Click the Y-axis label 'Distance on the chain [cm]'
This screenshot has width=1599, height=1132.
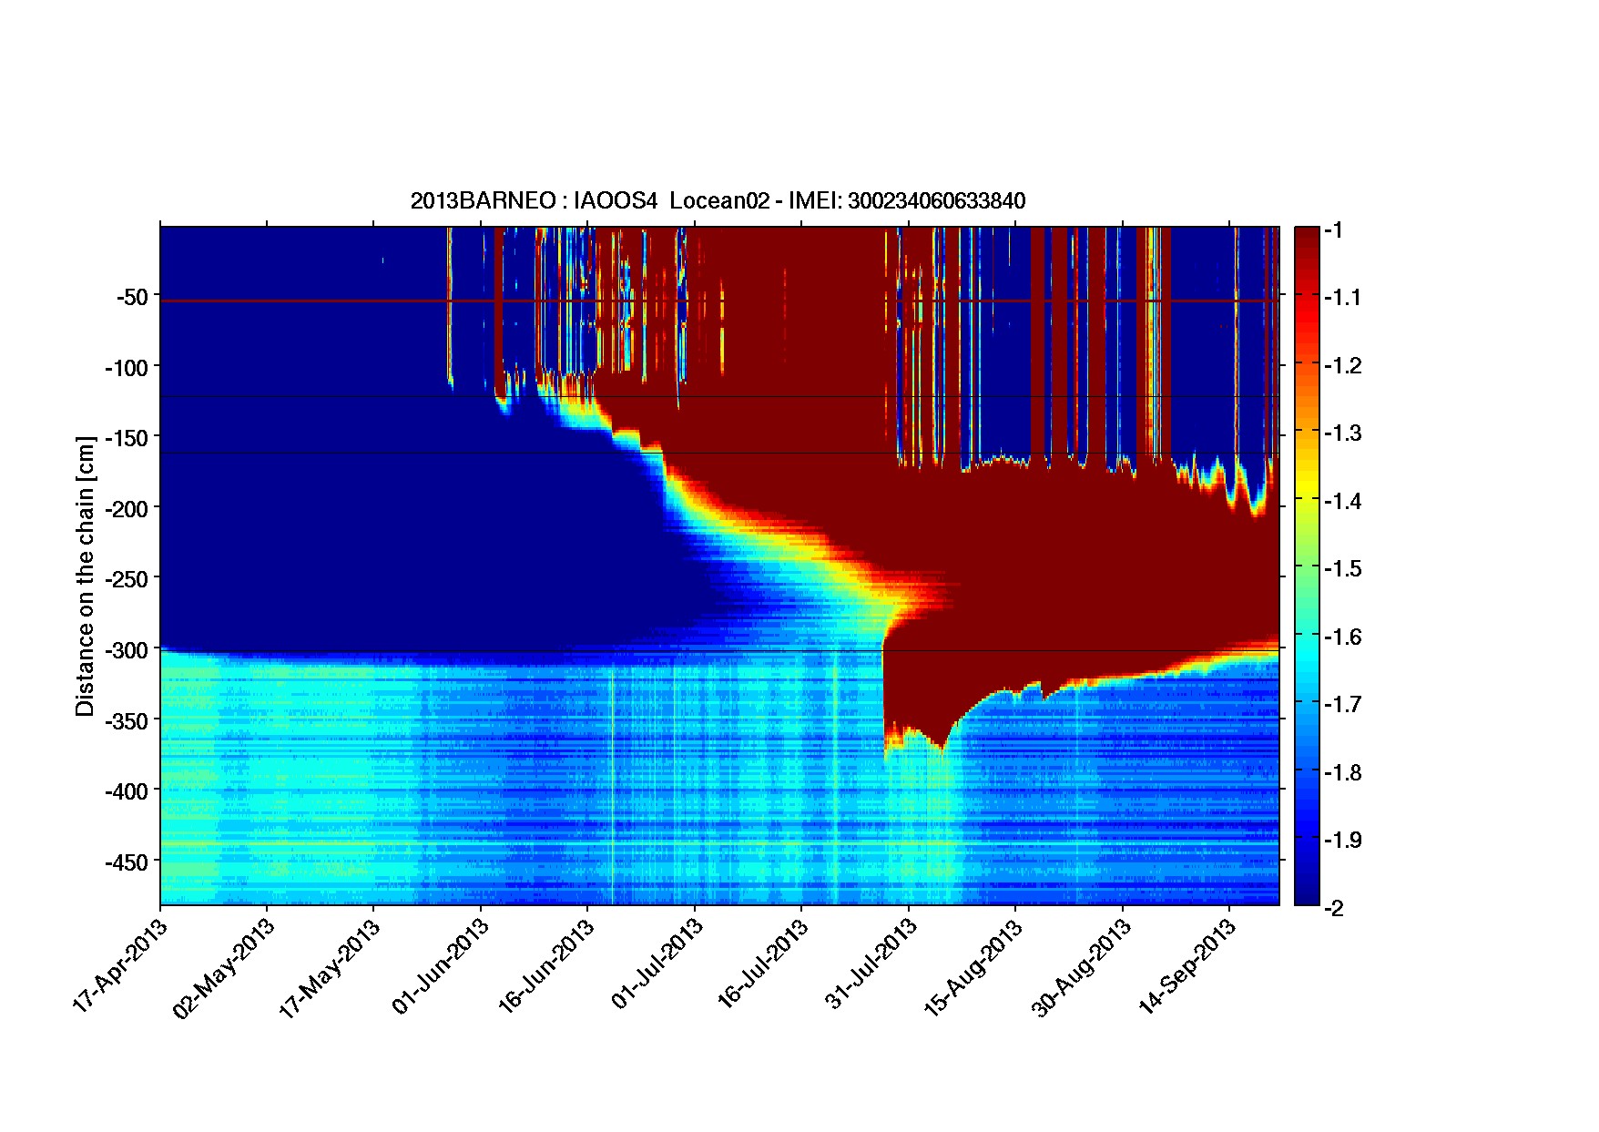tap(85, 576)
